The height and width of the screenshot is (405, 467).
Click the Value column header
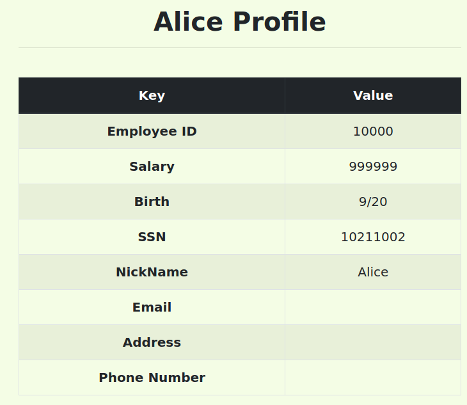(x=373, y=96)
